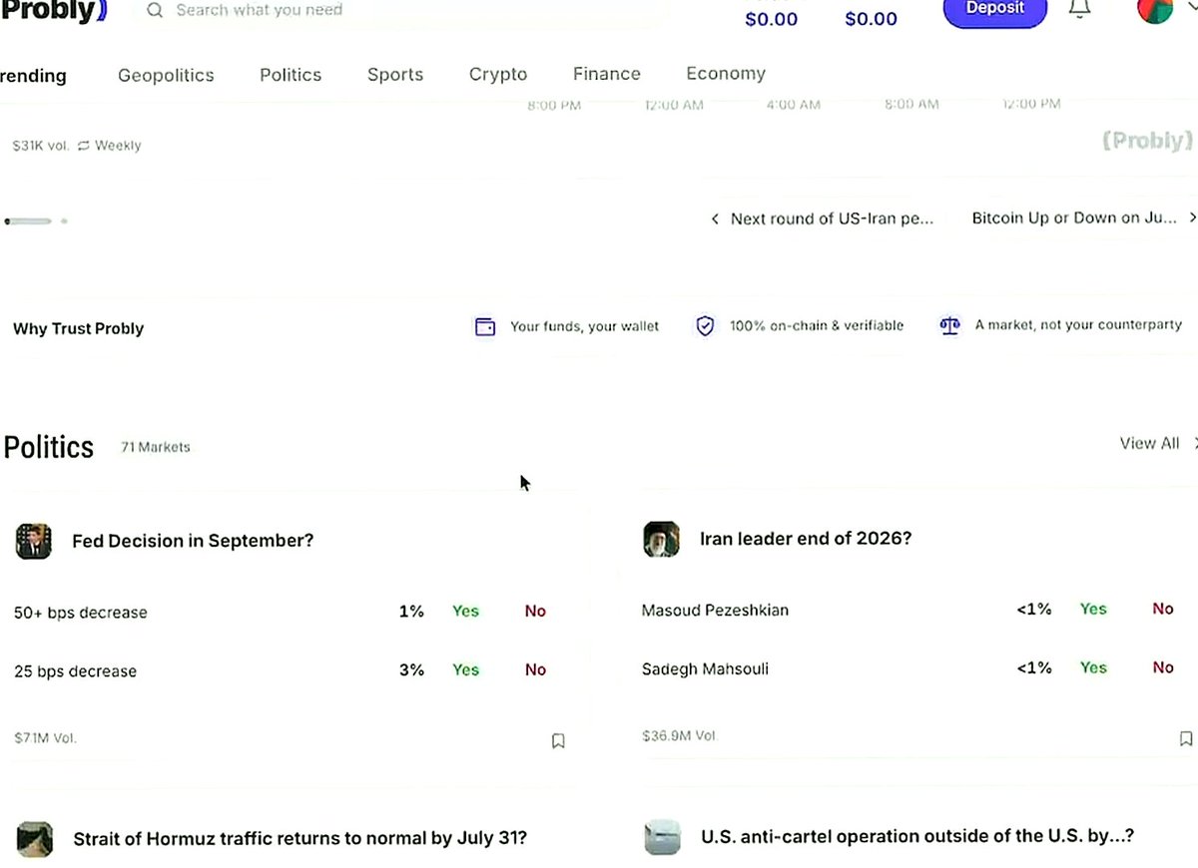Switch to the Geopolitics tab

click(166, 75)
